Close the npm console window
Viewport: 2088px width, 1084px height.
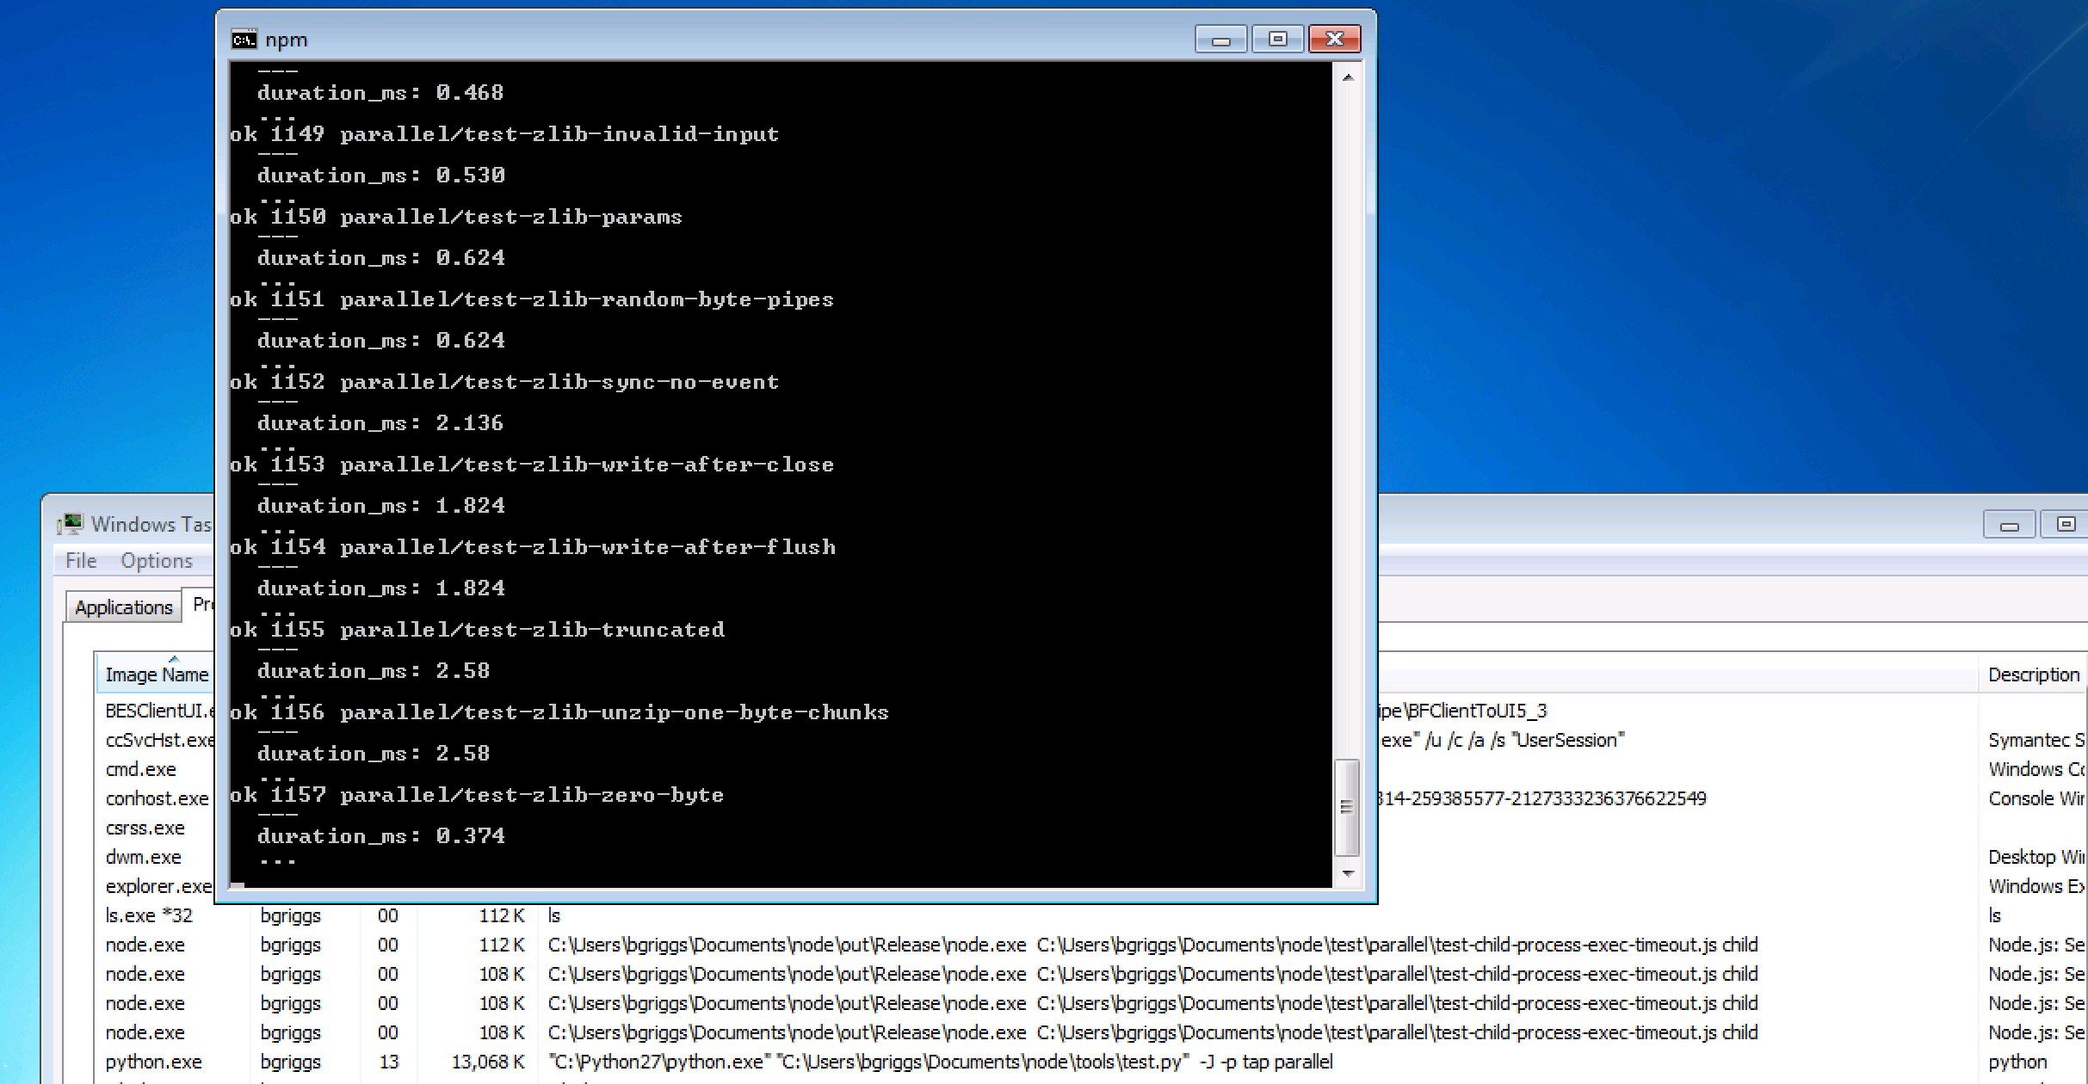coord(1334,40)
